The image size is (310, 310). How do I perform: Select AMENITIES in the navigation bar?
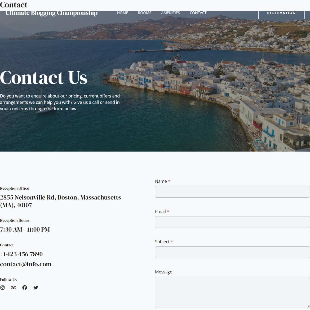coord(170,13)
